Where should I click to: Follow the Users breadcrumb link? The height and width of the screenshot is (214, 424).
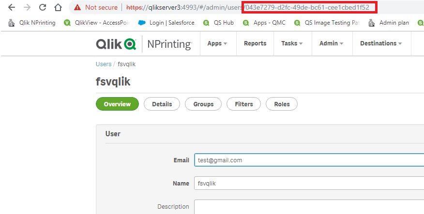104,64
